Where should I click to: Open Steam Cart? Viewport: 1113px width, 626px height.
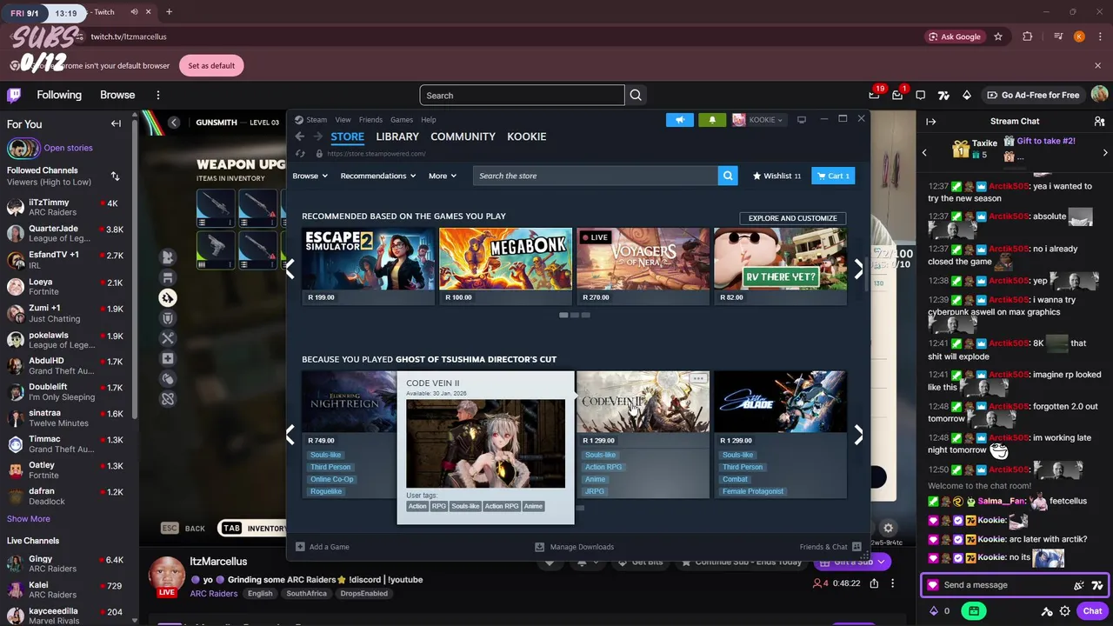832,176
